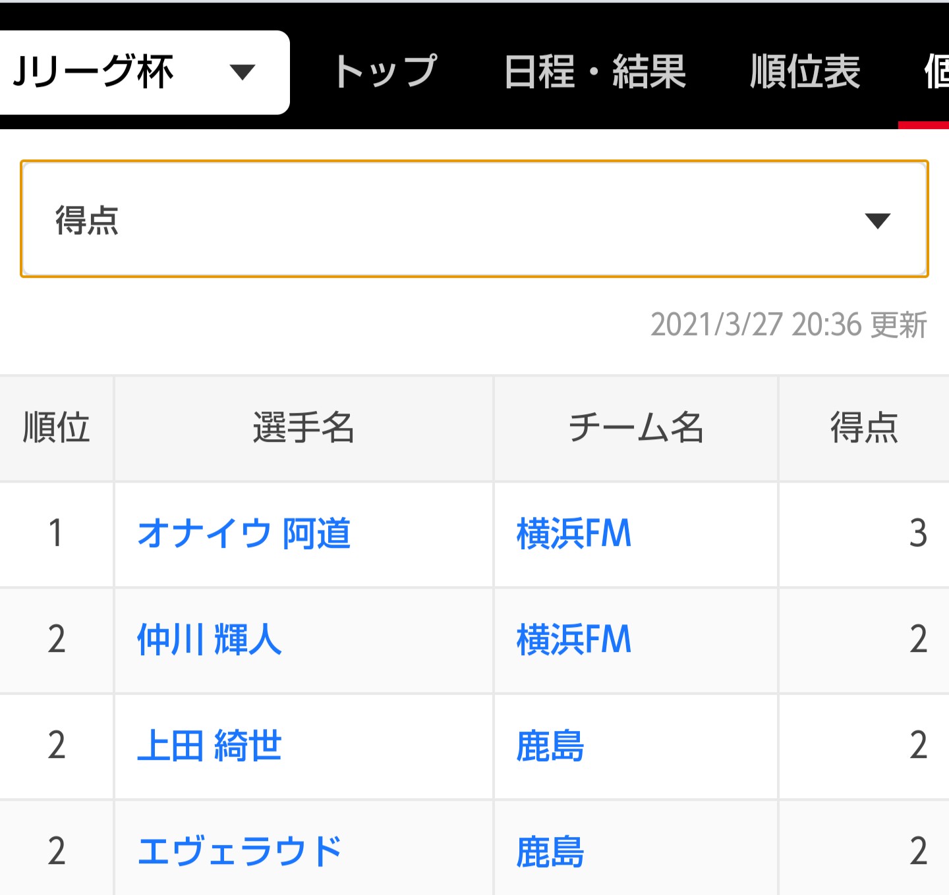Click the 選手名 column header
Screen dimensions: 949x895
point(303,428)
